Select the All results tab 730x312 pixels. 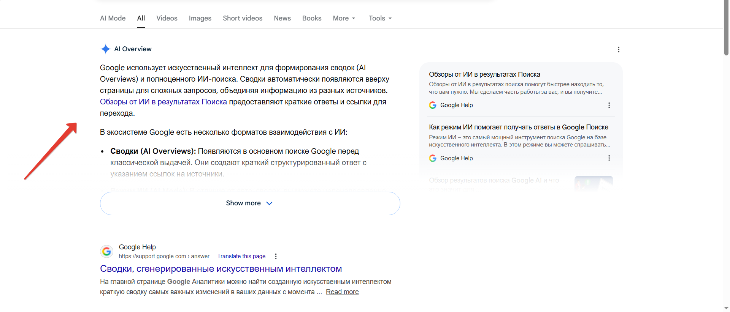[x=141, y=18]
